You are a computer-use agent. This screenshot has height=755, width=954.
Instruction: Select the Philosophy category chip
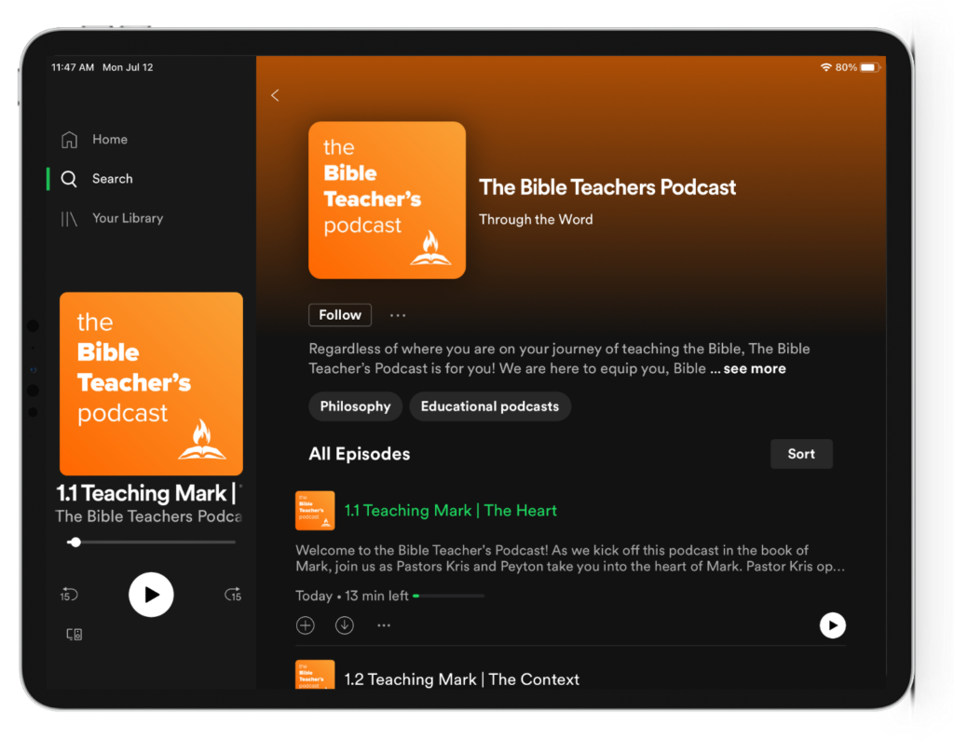(355, 406)
